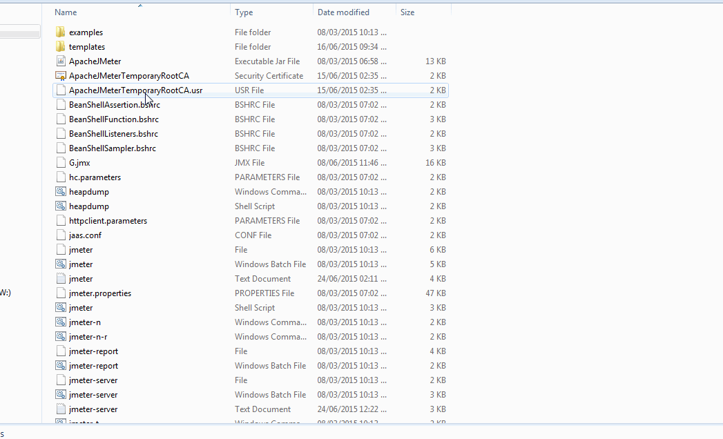Select the 'httpclient.parameters' file name

108,220
